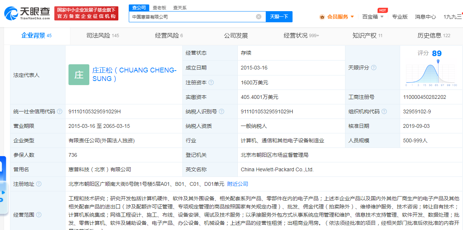Select former name 惠普科技（北京）有限公司
463x230 pixels.
point(100,169)
